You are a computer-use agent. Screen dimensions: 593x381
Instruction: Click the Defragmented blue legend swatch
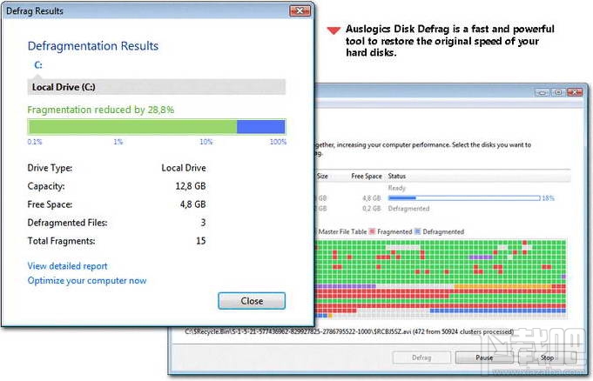[x=417, y=231]
